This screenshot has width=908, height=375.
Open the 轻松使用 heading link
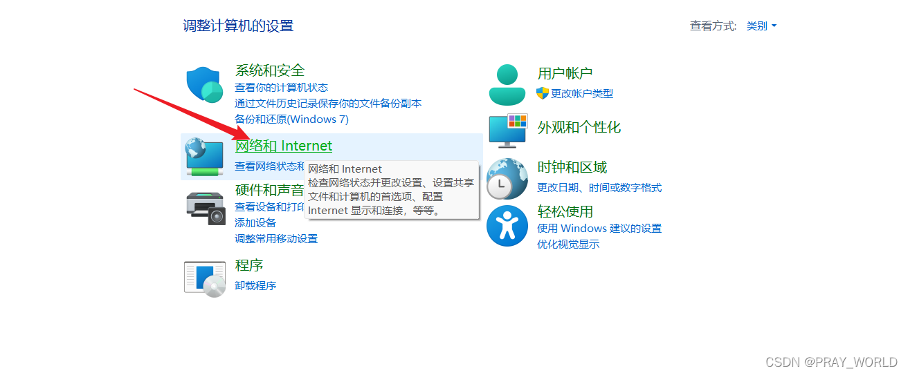point(565,212)
